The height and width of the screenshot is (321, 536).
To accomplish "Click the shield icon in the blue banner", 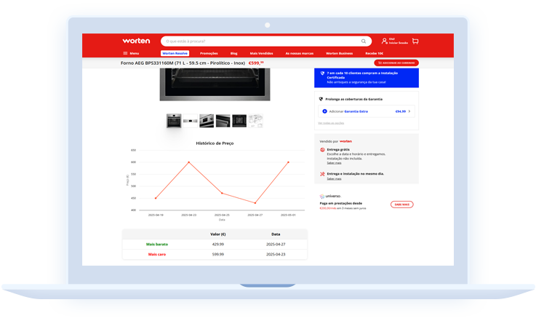I will coord(322,74).
